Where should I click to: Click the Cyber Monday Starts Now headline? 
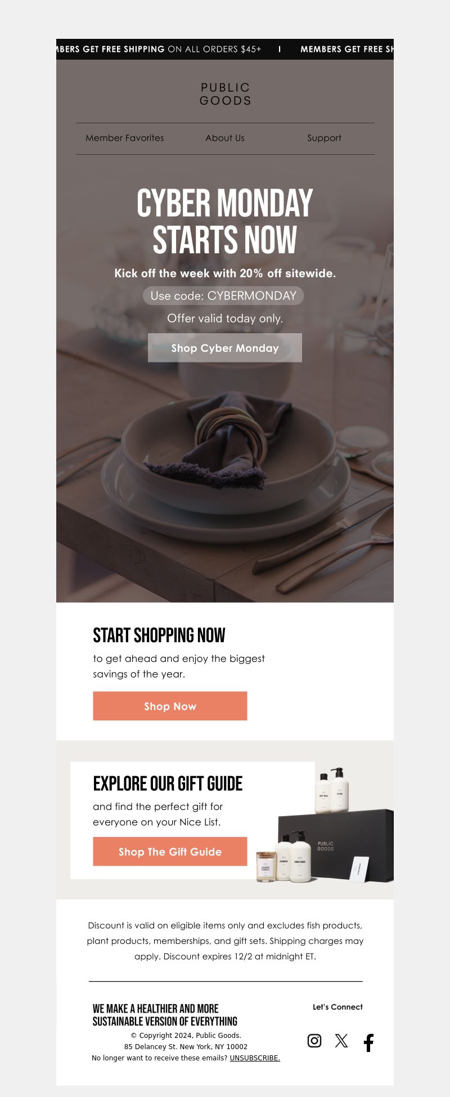(225, 221)
